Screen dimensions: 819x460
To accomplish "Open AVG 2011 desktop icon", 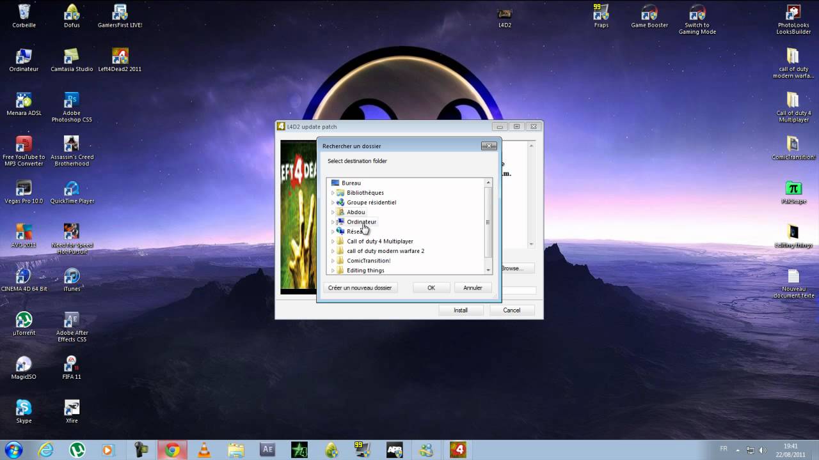I will coord(24,236).
